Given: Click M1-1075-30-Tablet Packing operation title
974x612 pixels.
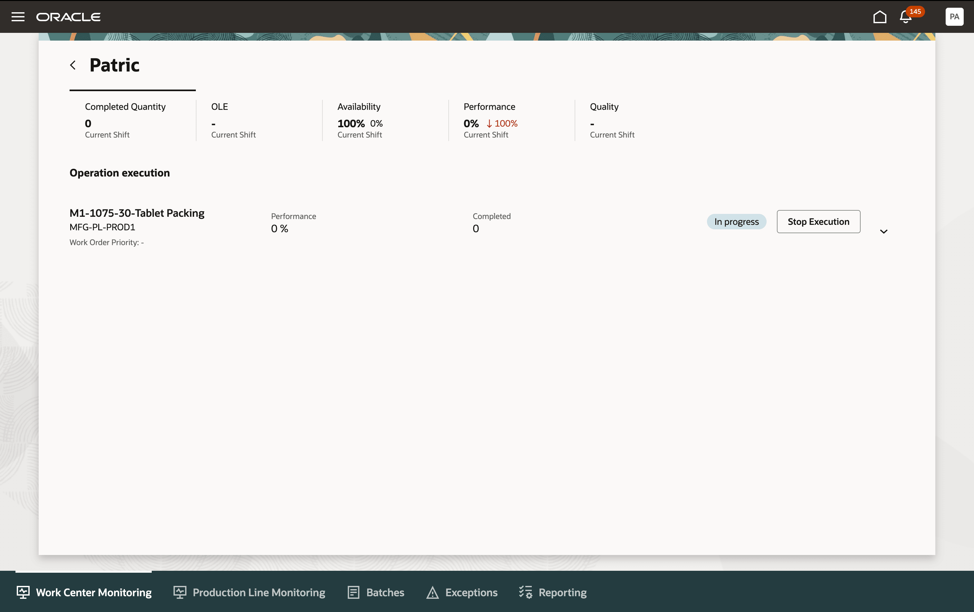Looking at the screenshot, I should pyautogui.click(x=137, y=213).
